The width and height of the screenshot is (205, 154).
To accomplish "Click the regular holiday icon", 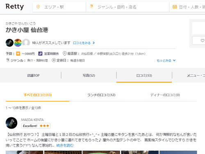I will [x=54, y=60].
